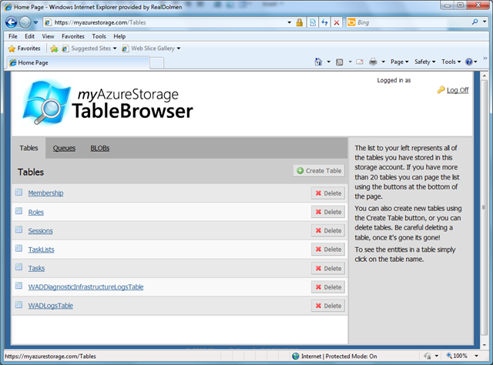Viewport: 493px width, 365px height.
Task: Click the 100% zoom level control
Action: (x=461, y=356)
